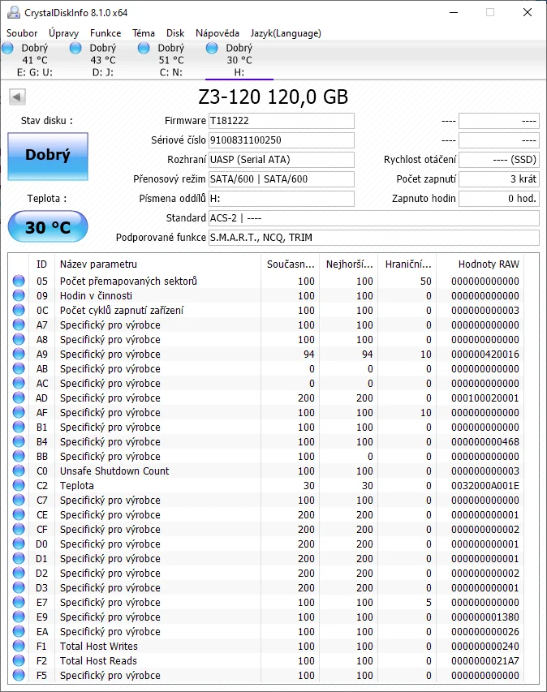Open the Disk menu
Screen dimensions: 547x692
[x=175, y=33]
